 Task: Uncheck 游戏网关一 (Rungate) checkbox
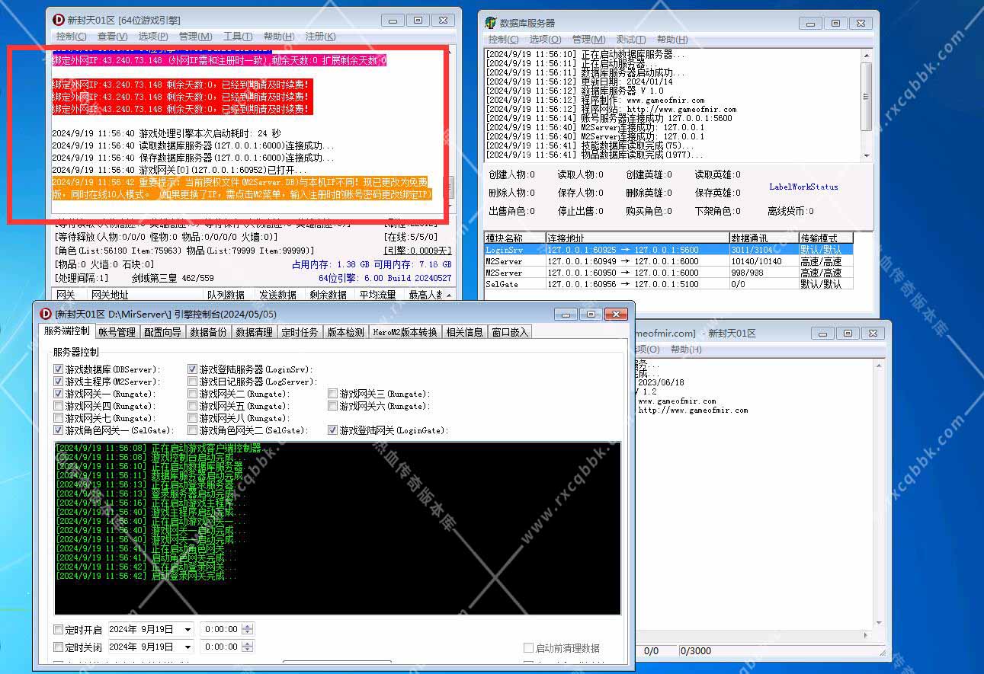(x=59, y=394)
